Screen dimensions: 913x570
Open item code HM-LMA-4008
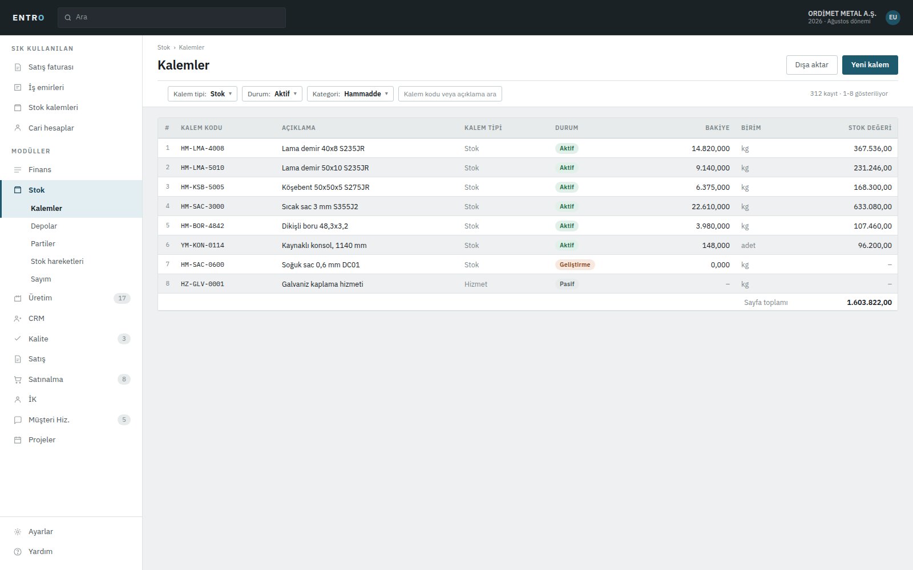203,149
